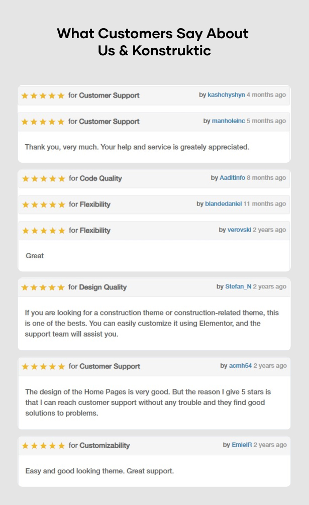Screen dimensions: 309x505
Task: Click the stars beside Customizability
Action: pyautogui.click(x=44, y=446)
